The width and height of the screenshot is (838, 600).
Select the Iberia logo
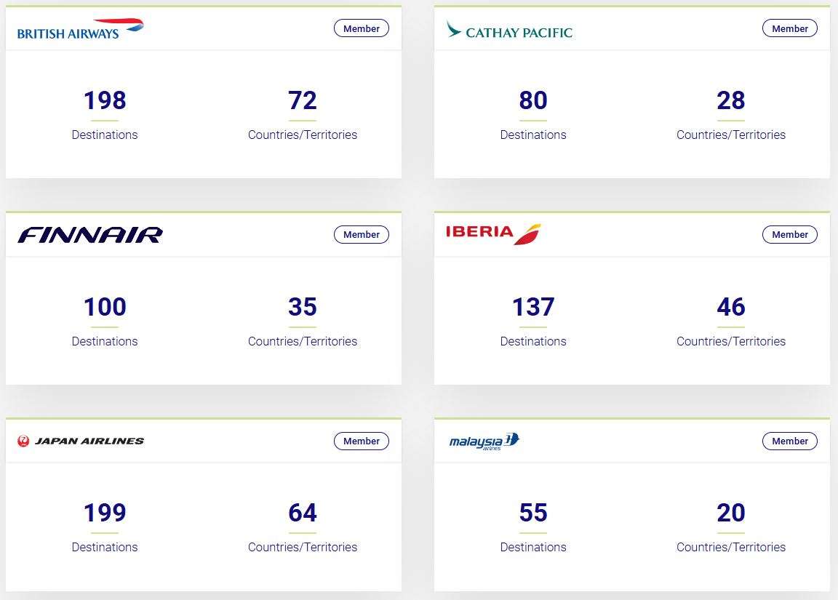tap(493, 233)
